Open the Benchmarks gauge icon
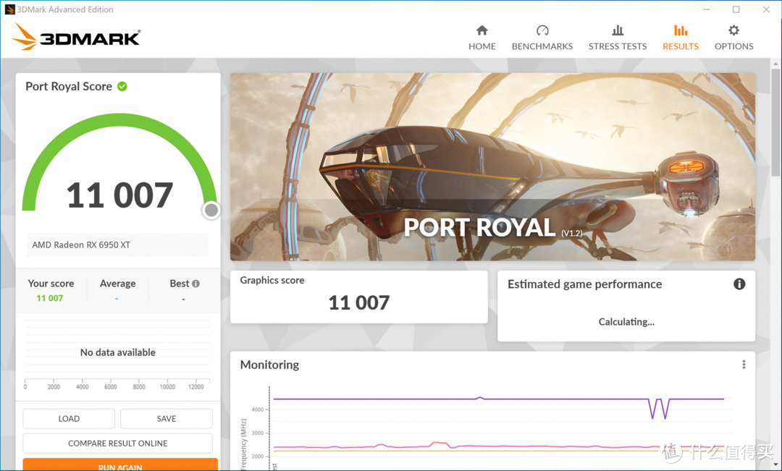Screen dimensions: 782x471 pyautogui.click(x=542, y=30)
